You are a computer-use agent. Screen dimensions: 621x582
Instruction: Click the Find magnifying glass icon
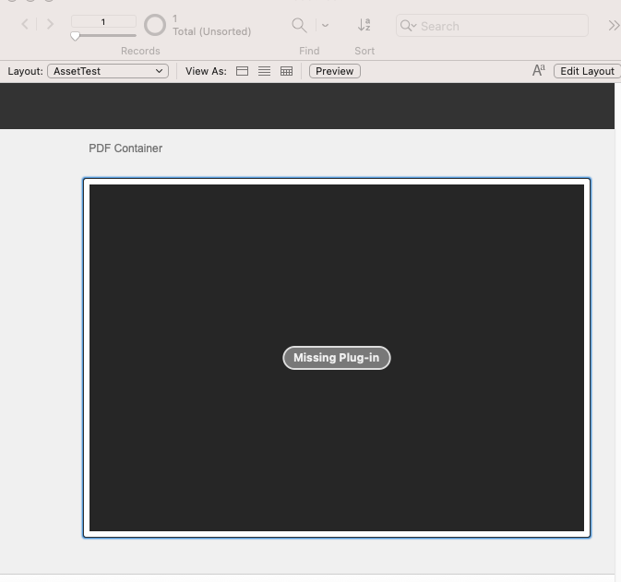click(x=299, y=25)
